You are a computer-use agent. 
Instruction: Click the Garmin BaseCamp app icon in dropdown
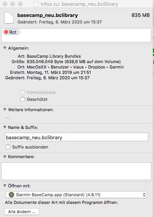tap(11, 195)
